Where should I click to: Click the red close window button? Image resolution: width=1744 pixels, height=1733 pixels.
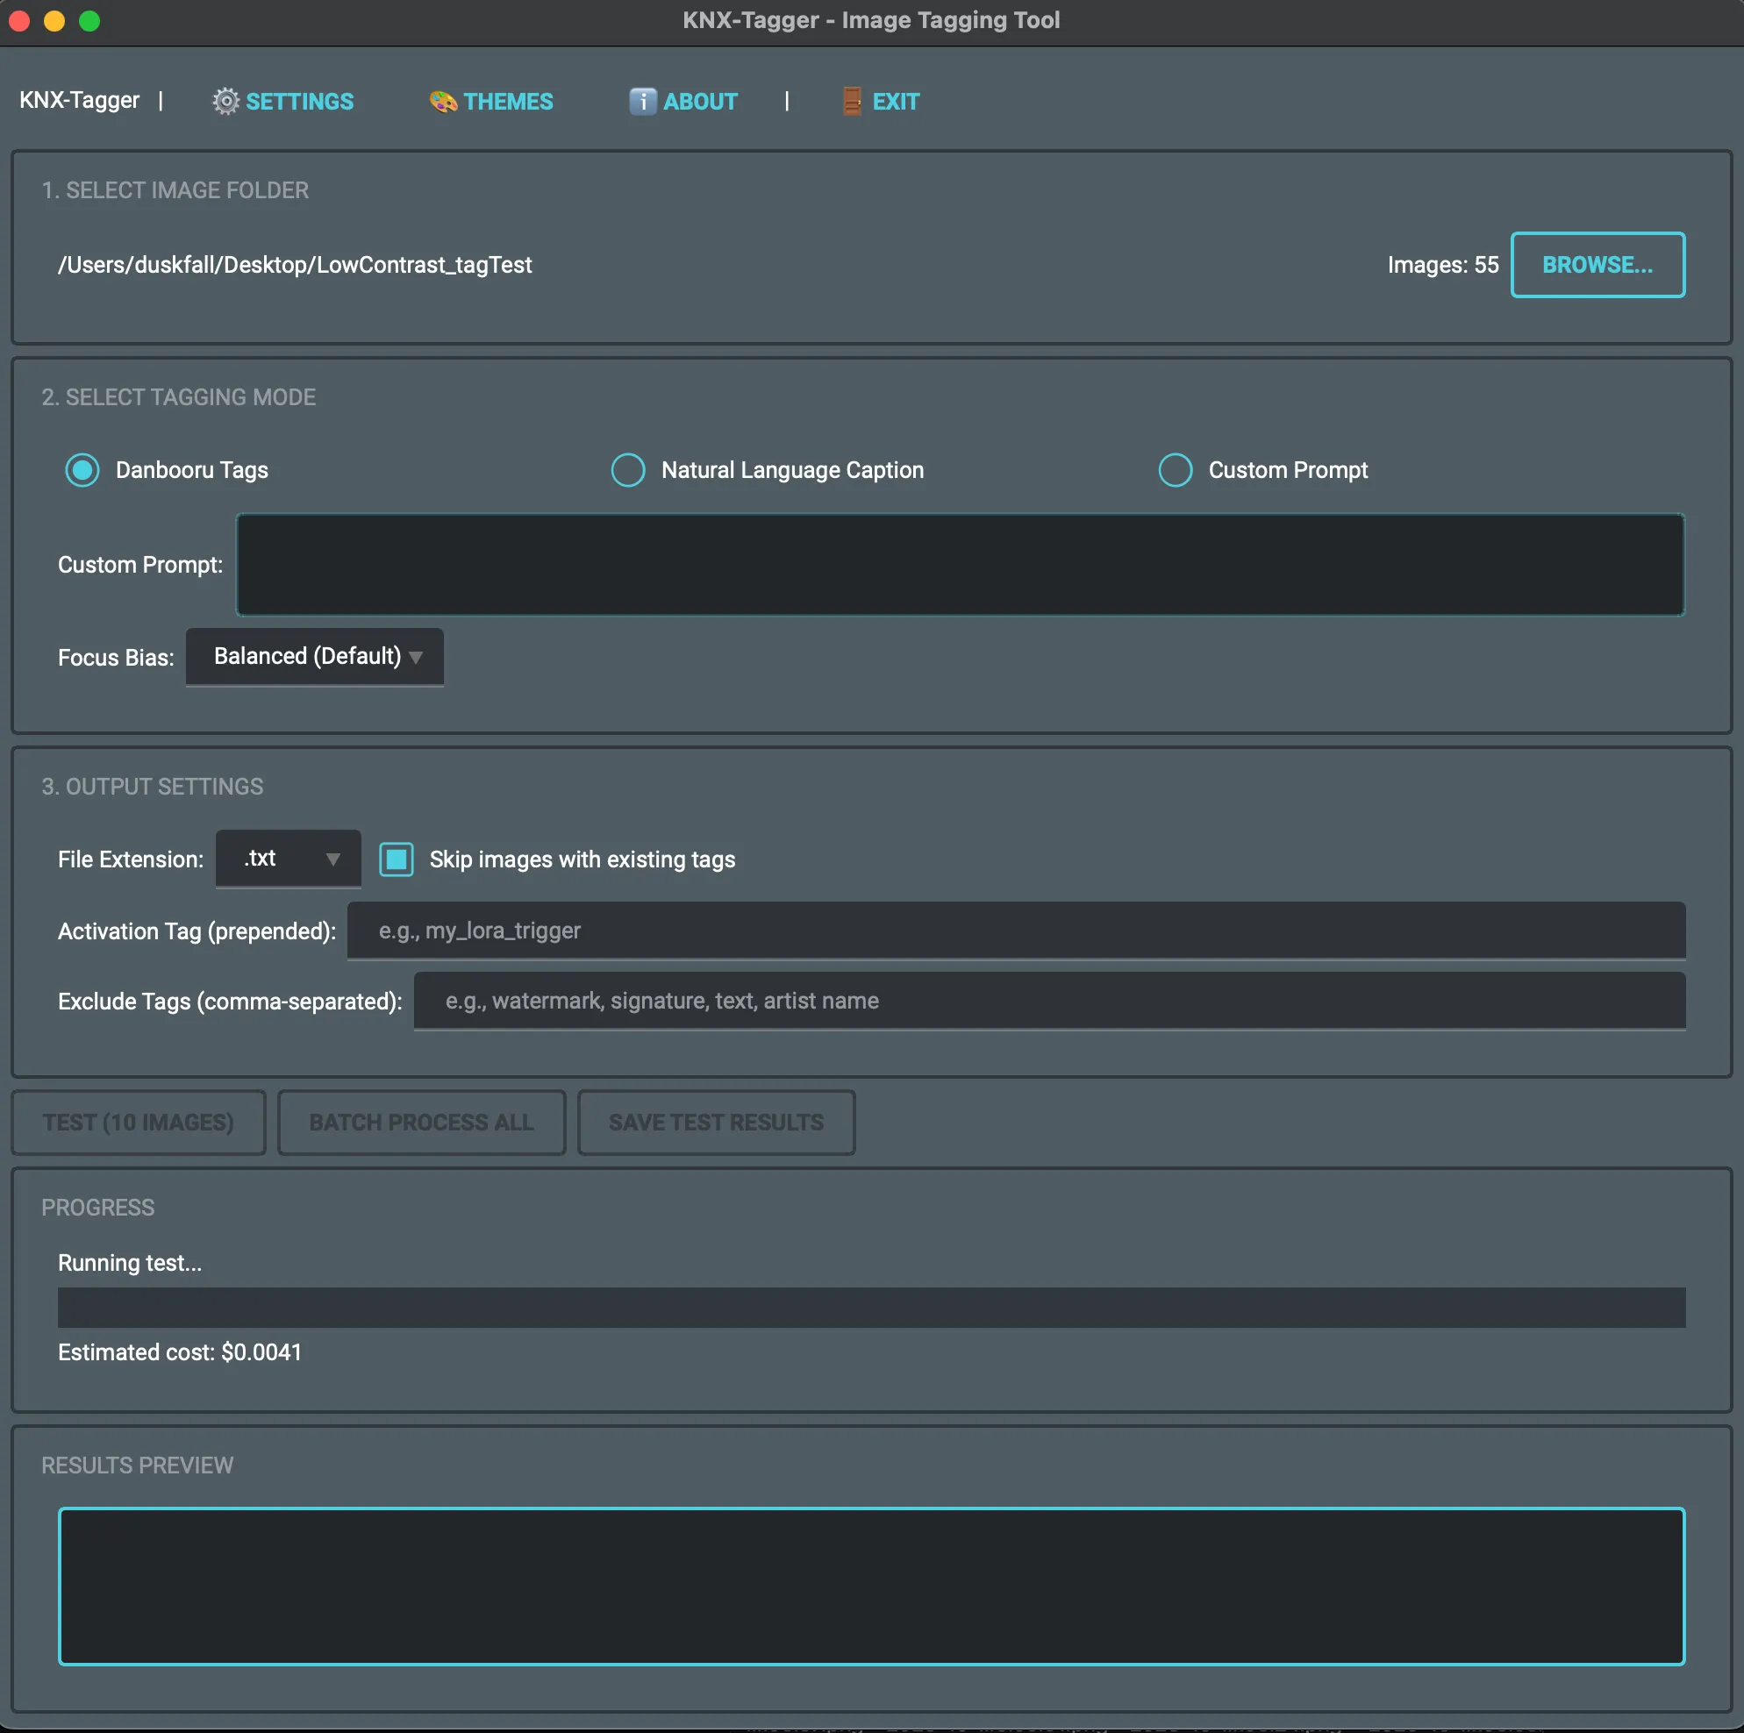(20, 20)
